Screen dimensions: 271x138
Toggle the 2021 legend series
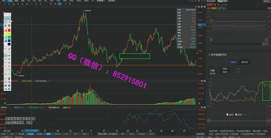coord(239,115)
